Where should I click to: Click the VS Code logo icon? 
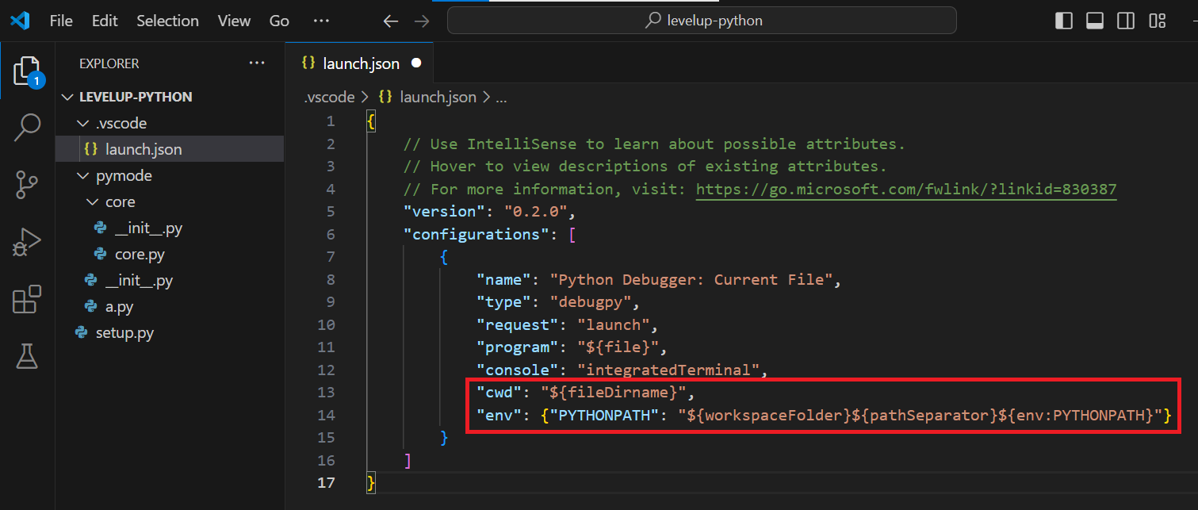click(20, 21)
